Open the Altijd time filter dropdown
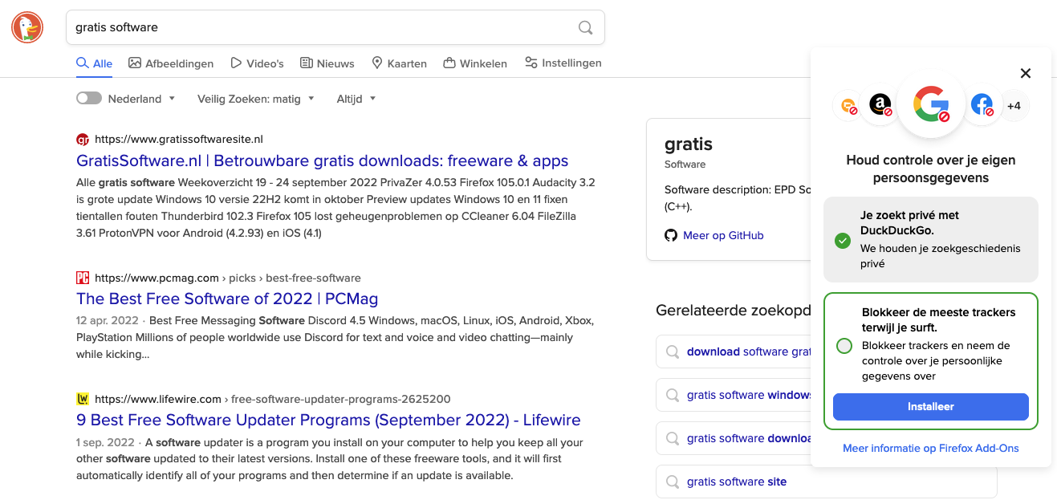1057x504 pixels. click(x=356, y=99)
